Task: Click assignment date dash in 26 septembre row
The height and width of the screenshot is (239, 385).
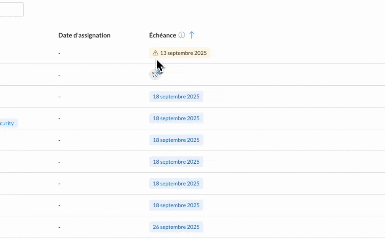Action: coord(59,227)
